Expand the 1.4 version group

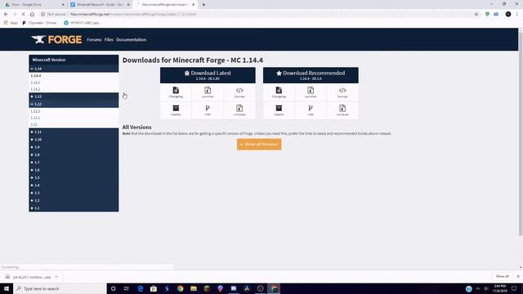[74, 185]
